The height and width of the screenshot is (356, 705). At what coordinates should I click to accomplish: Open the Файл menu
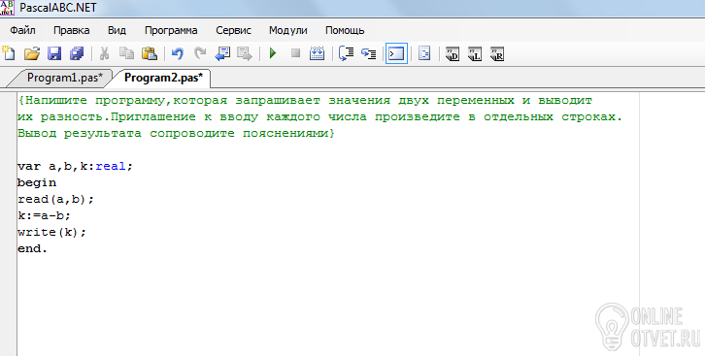[x=22, y=30]
